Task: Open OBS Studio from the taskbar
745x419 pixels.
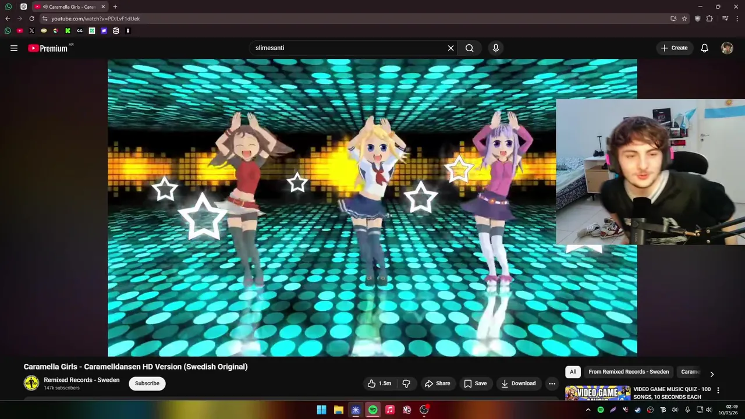Action: click(x=424, y=410)
